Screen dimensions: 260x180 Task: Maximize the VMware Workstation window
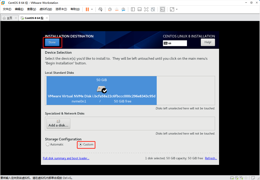coord(251,3)
